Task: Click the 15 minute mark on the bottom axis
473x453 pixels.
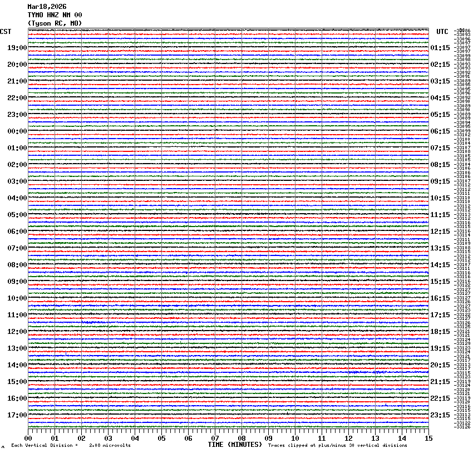Action: (x=428, y=439)
